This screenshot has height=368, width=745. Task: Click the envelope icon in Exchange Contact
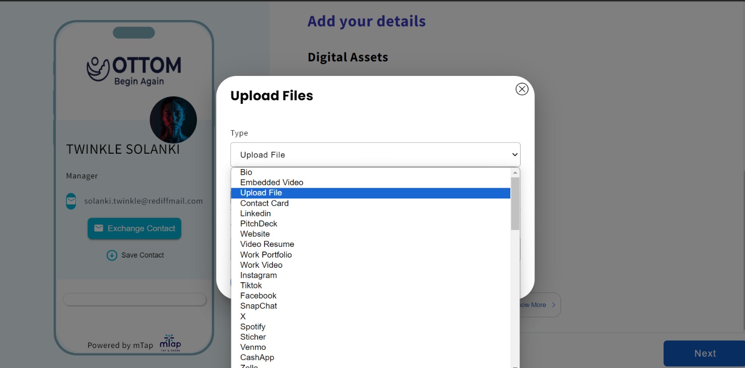(99, 228)
